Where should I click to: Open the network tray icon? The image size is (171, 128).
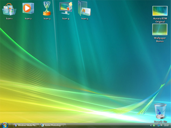(158, 125)
